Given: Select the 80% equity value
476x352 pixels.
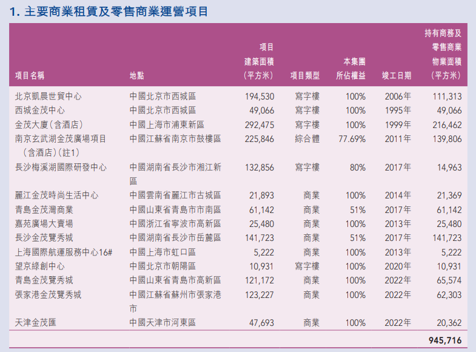Looking at the screenshot, I should pos(355,167).
